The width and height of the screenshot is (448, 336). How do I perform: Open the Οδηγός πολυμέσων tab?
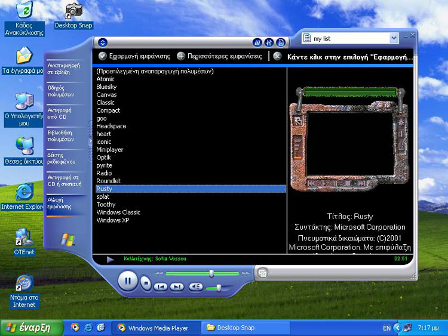click(x=66, y=91)
